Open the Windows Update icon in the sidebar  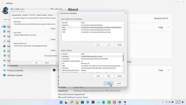tap(4, 75)
